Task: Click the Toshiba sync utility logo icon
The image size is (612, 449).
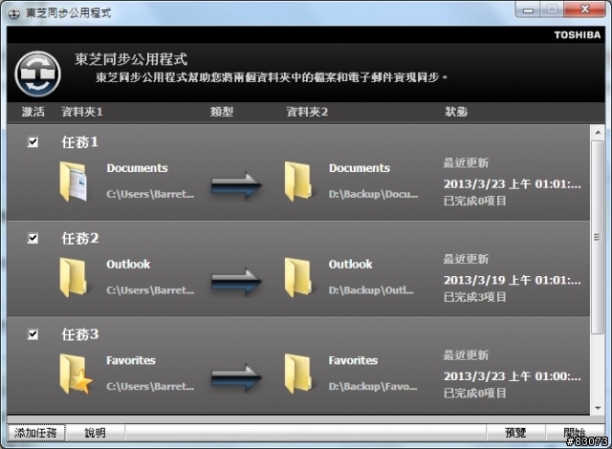Action: click(x=38, y=75)
